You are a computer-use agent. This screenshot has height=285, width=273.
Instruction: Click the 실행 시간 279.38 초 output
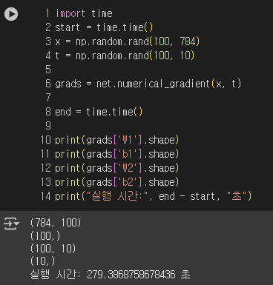pyautogui.click(x=111, y=274)
